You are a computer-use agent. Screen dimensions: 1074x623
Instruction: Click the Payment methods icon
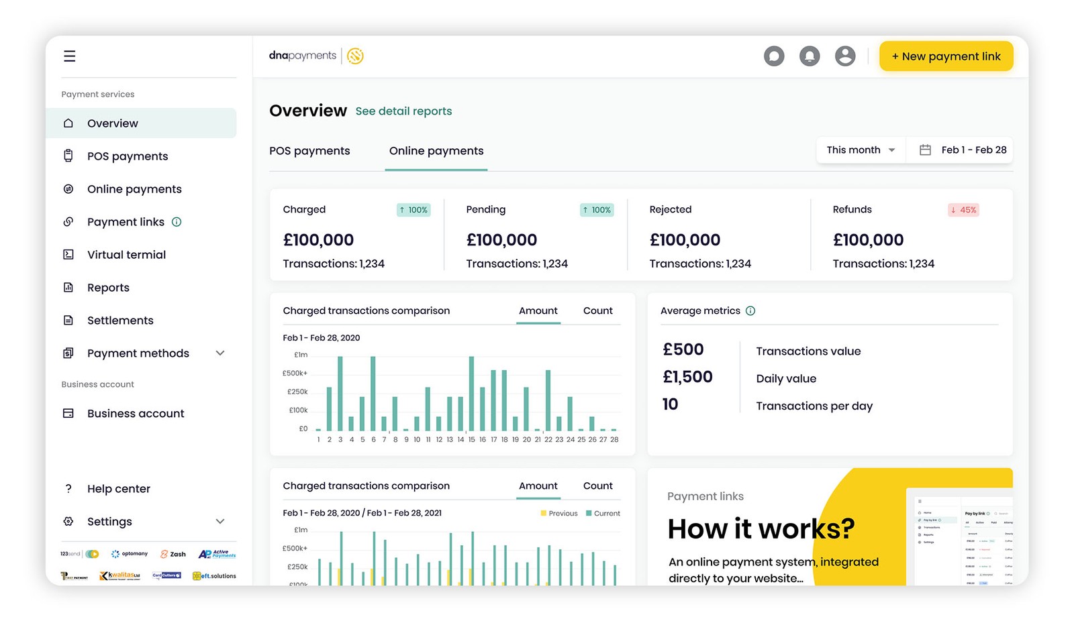coord(68,353)
